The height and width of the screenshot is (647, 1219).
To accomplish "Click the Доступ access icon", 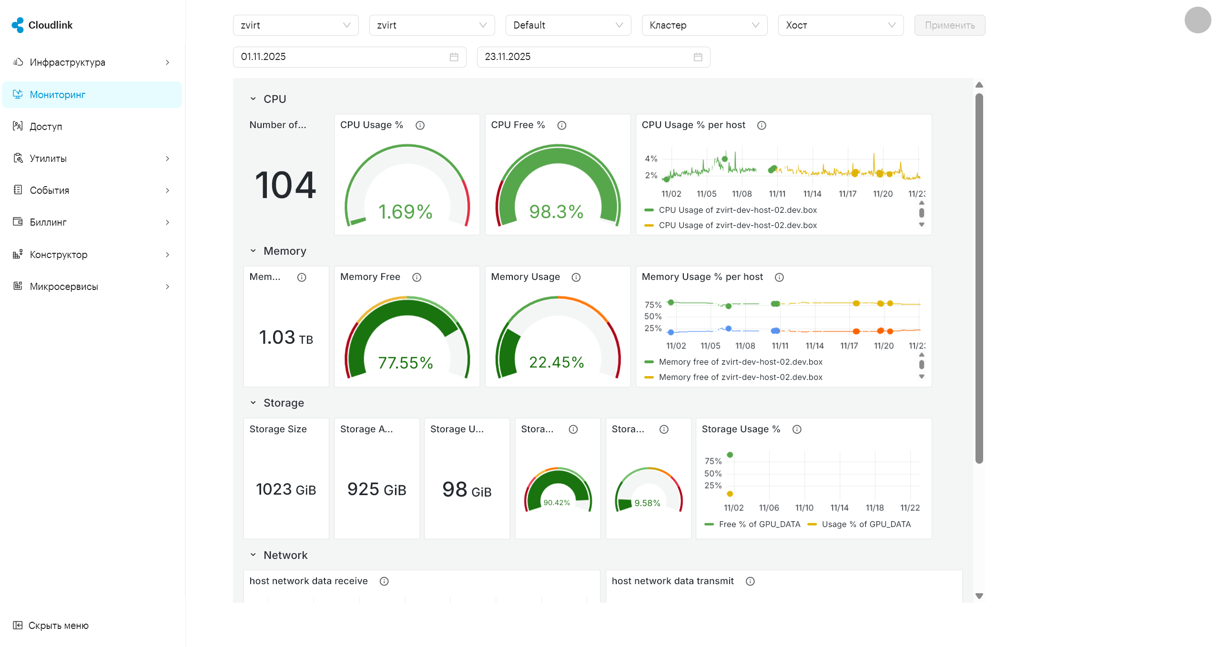I will click(x=18, y=126).
